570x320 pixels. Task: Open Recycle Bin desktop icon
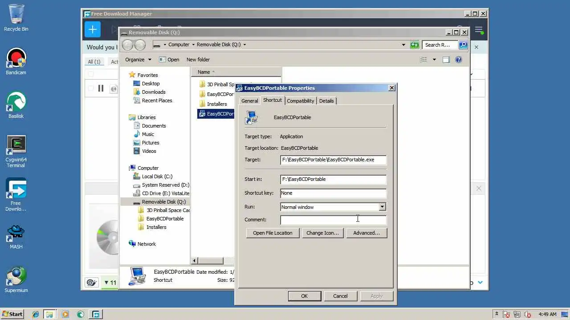pos(16,18)
